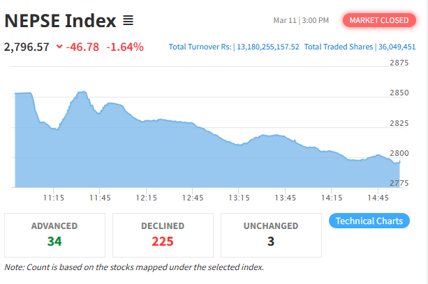The width and height of the screenshot is (428, 284).
Task: Click the blue area chart's peak near 11:30
Action: coord(82,92)
